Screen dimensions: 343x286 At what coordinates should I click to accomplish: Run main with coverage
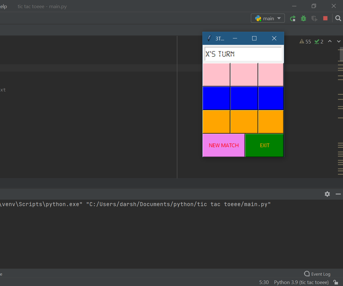coord(314,18)
